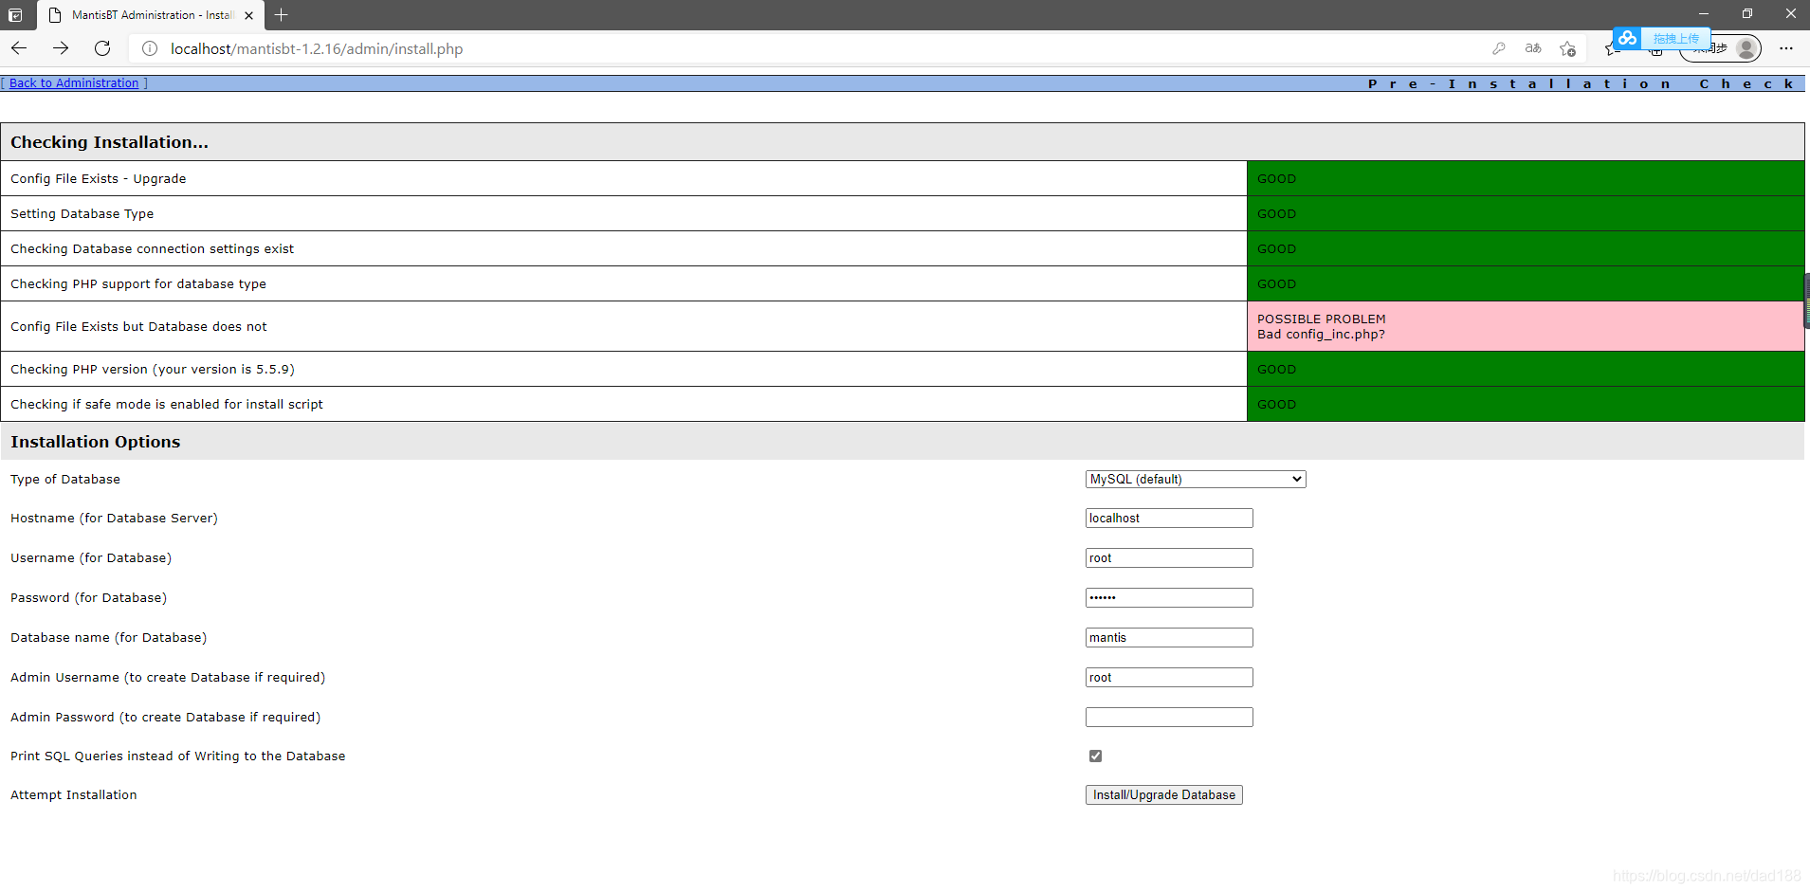The height and width of the screenshot is (893, 1810).
Task: Open the tab actions menu icon
Action: [15, 15]
